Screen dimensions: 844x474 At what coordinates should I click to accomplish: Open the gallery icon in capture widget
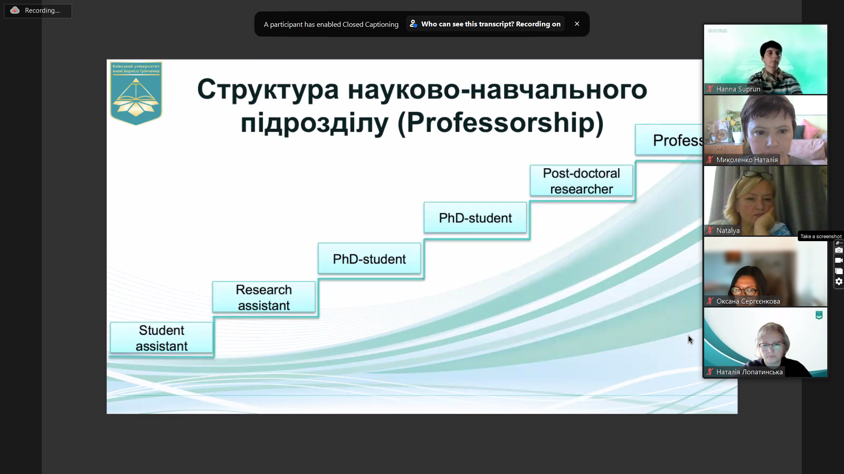(839, 271)
